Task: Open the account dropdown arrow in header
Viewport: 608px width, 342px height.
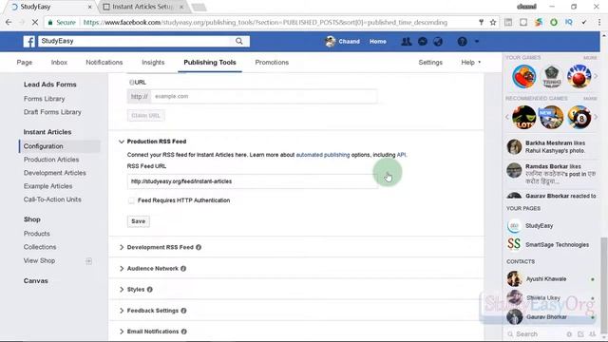Action: tap(477, 41)
